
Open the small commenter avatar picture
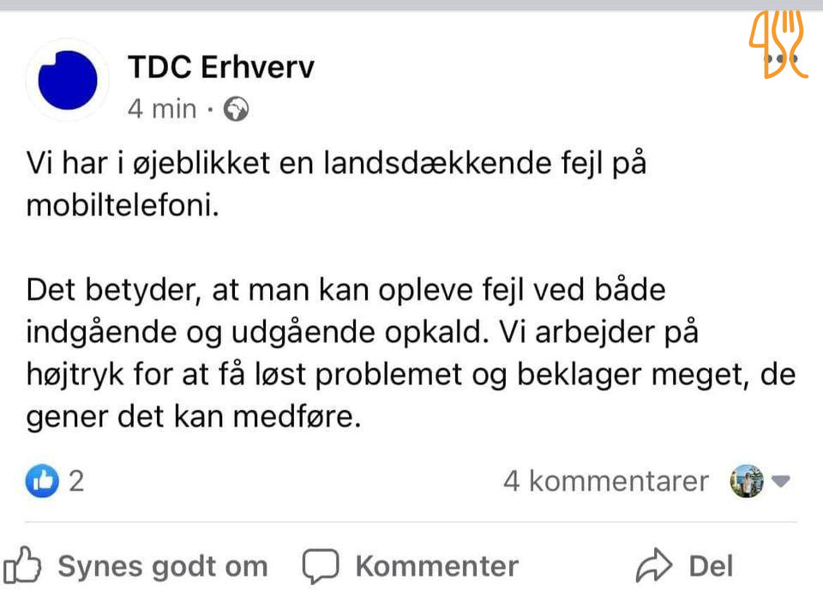(747, 480)
